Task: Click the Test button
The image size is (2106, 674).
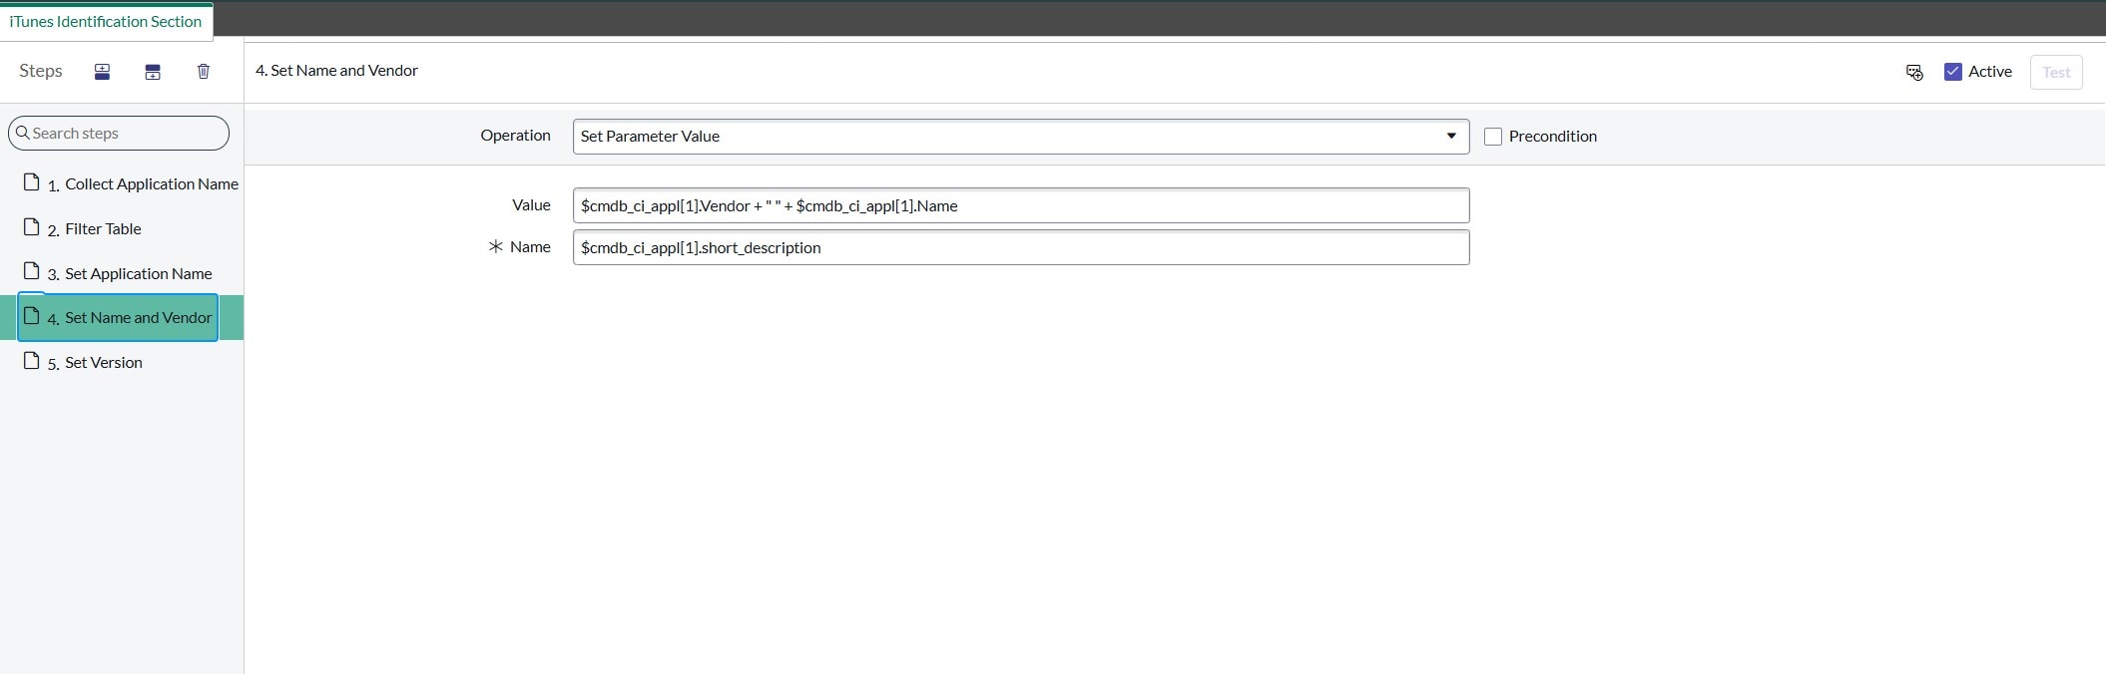Action: coord(2056,72)
